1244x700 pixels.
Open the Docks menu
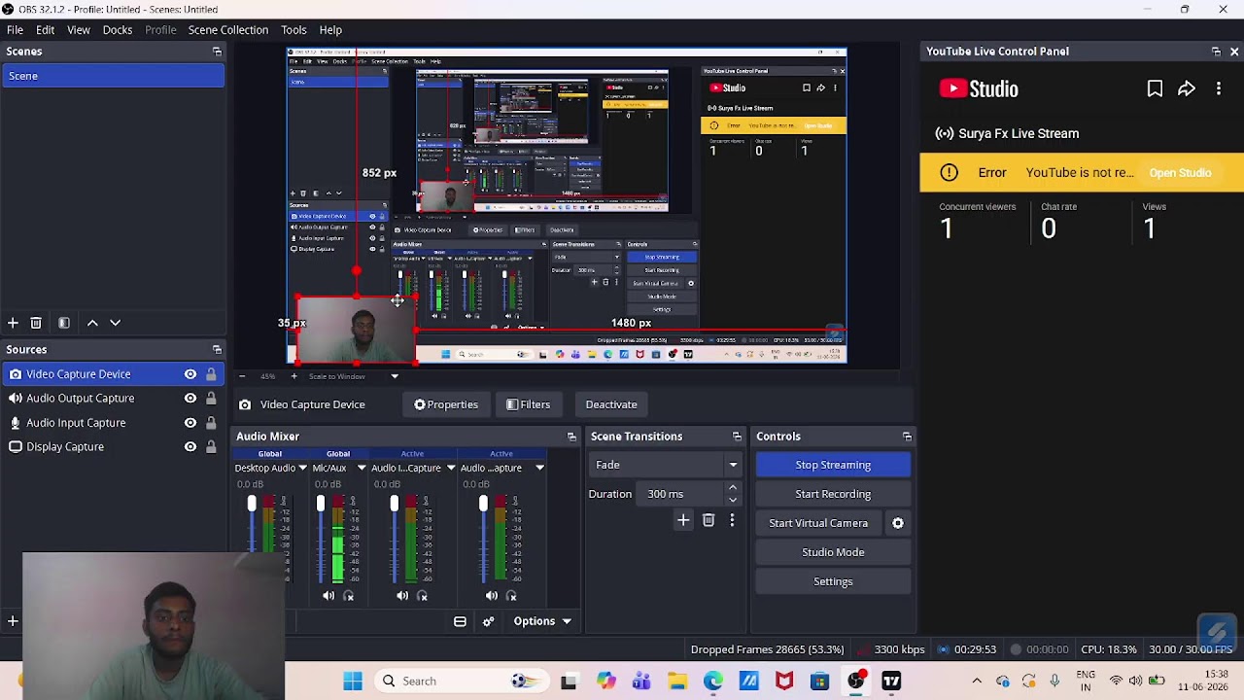(118, 30)
